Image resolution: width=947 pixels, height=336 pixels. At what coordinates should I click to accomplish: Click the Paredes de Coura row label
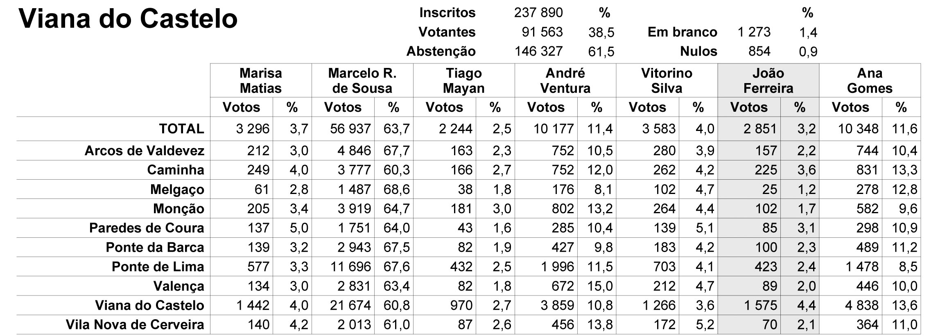147,228
